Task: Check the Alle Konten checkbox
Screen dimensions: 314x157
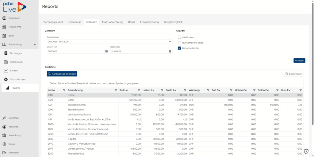Action: (x=179, y=37)
